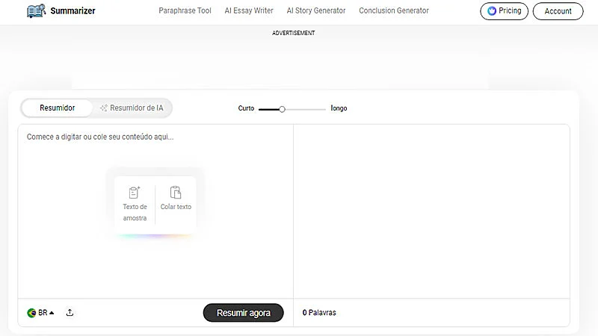
Task: Click the summary length slider handle
Action: (282, 109)
